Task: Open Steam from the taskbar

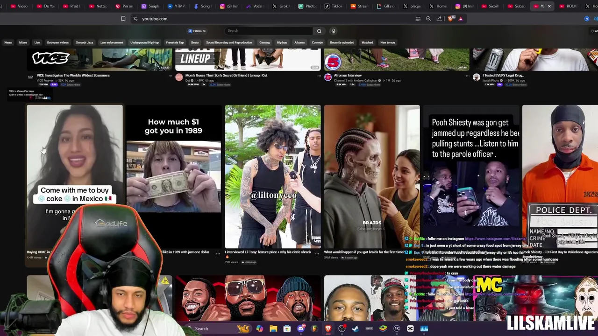Action: [x=356, y=329]
